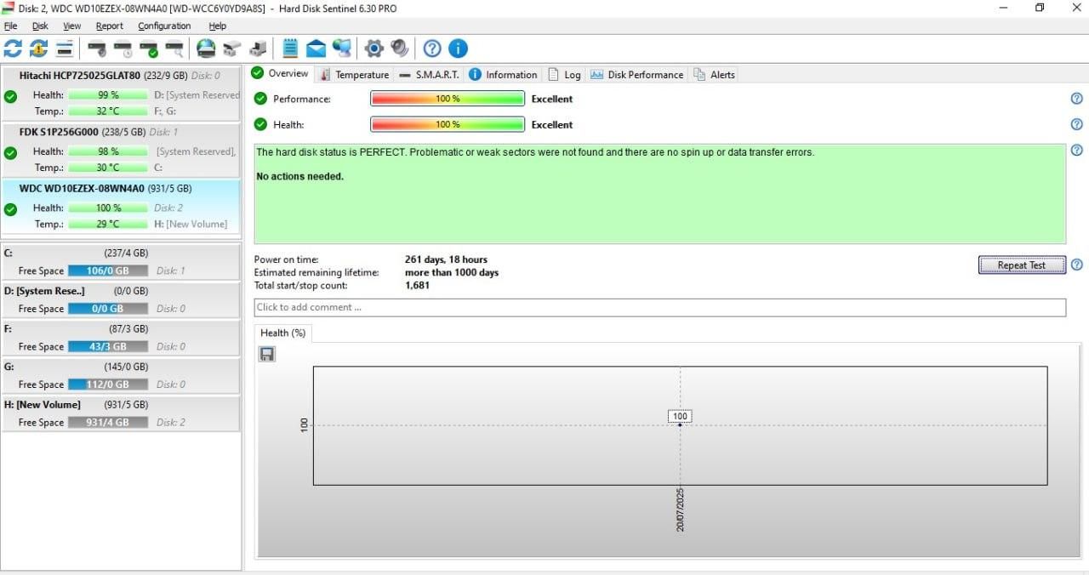
Task: Open the View menu
Action: [x=71, y=26]
